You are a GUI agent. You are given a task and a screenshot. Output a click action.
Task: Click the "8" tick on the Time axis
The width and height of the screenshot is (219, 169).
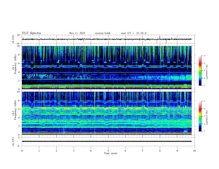coord(160,151)
